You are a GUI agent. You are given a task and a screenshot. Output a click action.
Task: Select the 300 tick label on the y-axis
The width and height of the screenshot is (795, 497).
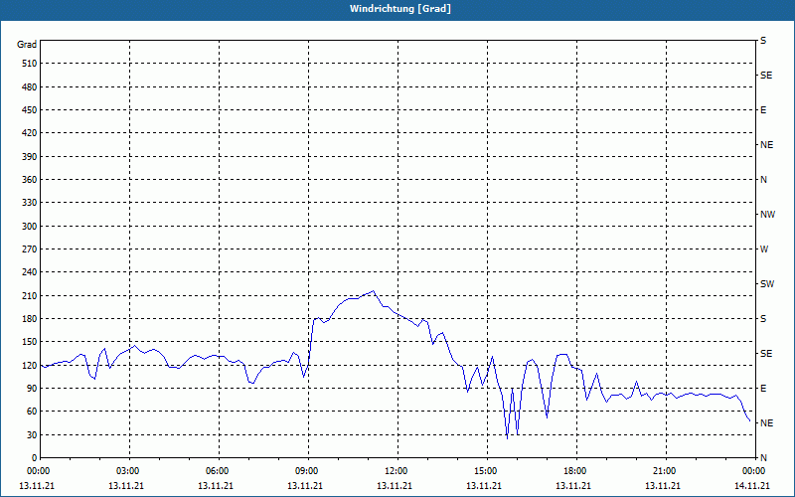(30, 227)
